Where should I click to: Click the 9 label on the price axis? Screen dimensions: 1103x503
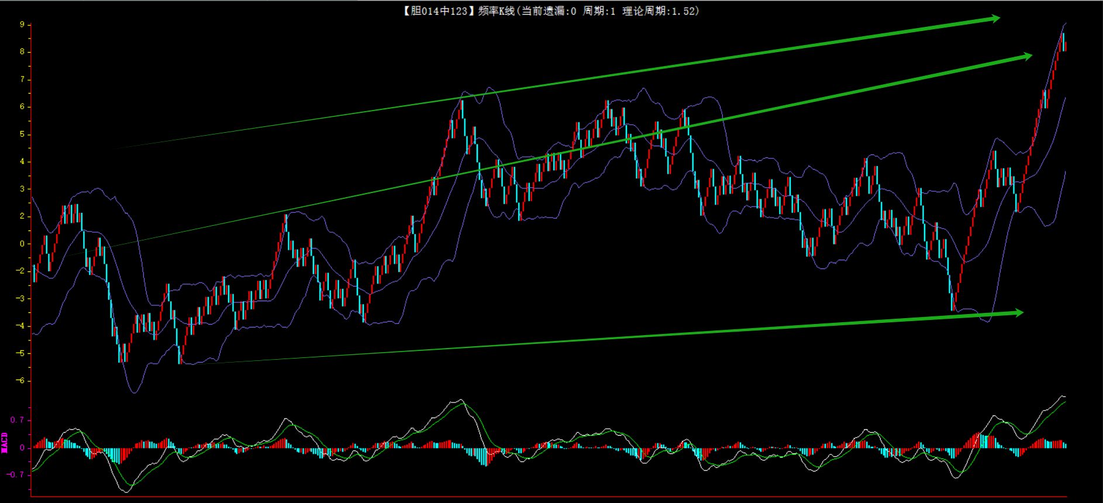22,25
